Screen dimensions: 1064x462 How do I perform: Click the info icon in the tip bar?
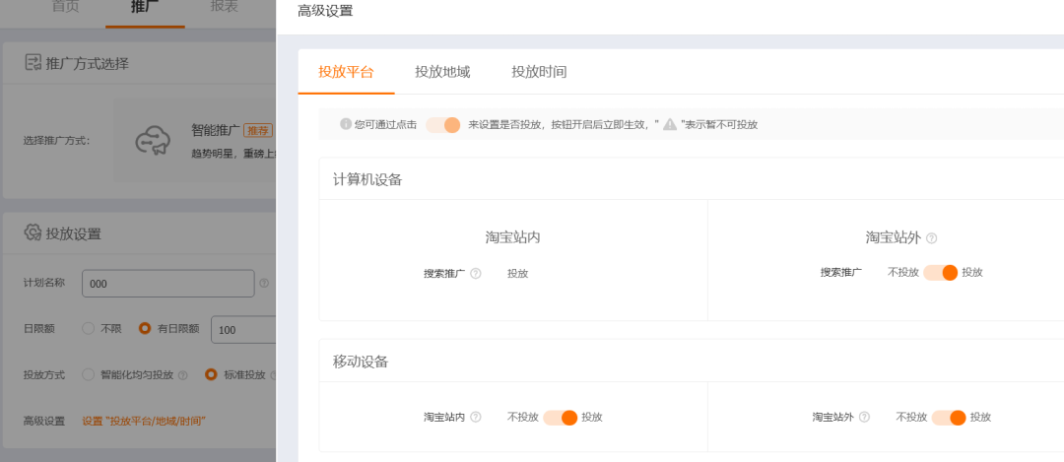[346, 124]
